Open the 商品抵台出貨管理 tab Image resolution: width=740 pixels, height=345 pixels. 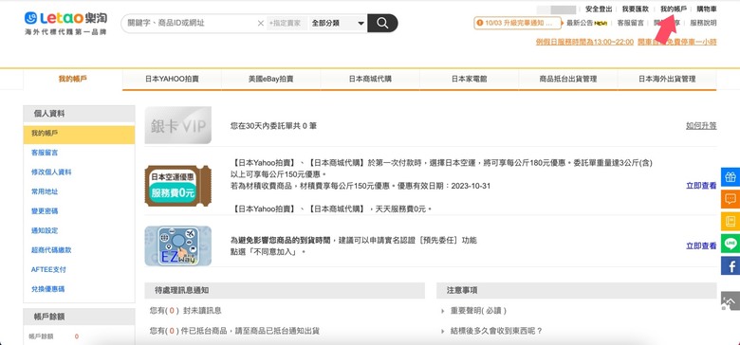(x=568, y=80)
